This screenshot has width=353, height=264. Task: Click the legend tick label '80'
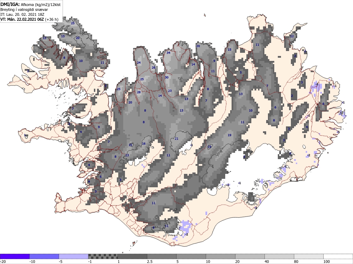[296, 262]
